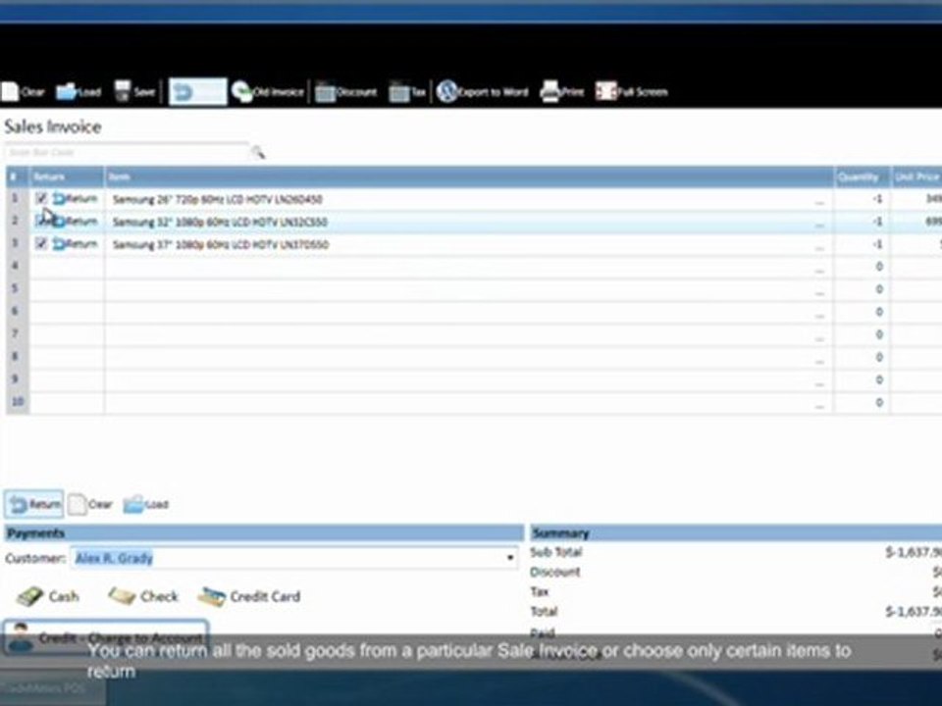The height and width of the screenshot is (706, 942).
Task: Choose the Check payment option
Action: point(143,596)
